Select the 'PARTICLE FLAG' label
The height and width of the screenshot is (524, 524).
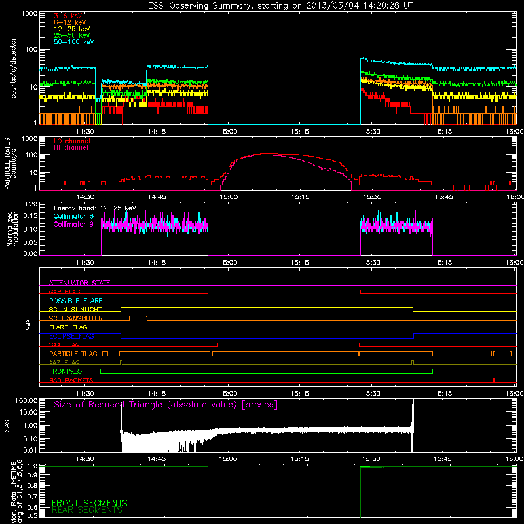(x=73, y=354)
